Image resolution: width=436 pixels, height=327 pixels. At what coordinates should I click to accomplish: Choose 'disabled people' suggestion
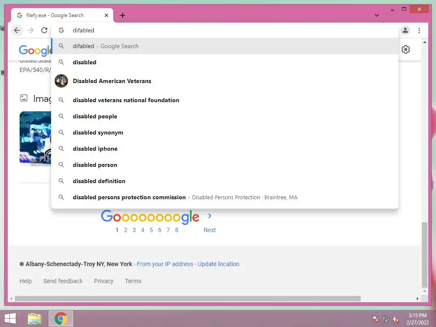pyautogui.click(x=225, y=116)
